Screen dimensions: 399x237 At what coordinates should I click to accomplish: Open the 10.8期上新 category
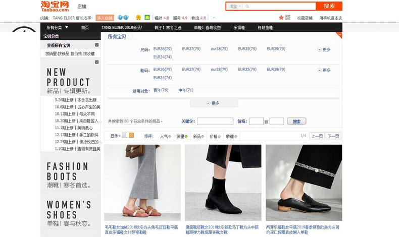click(77, 107)
